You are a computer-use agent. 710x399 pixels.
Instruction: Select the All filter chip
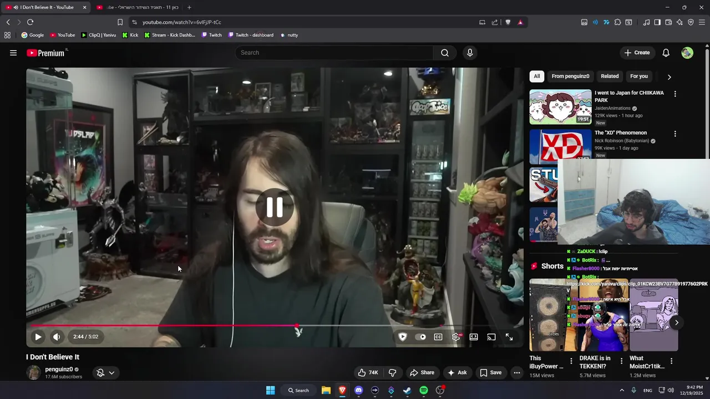[x=537, y=76]
